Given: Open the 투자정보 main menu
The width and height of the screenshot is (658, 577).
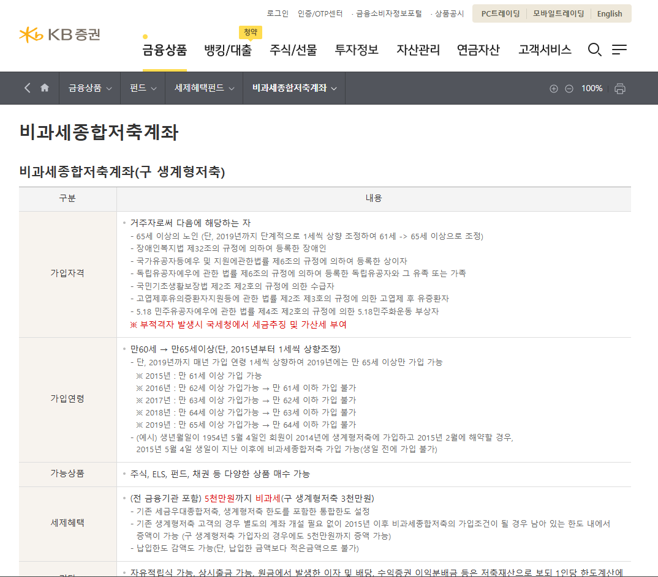Looking at the screenshot, I should point(357,50).
